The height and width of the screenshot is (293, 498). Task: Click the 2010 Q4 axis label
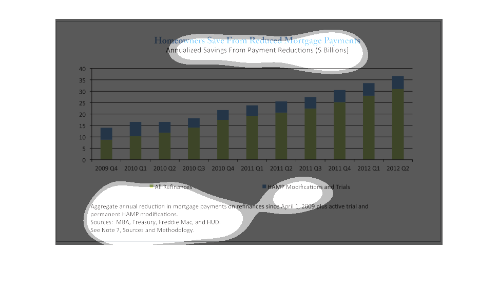[x=223, y=169]
